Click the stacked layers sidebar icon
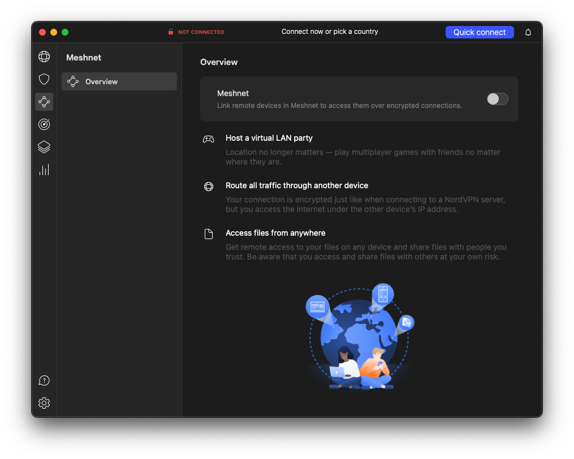This screenshot has height=459, width=574. coord(44,147)
